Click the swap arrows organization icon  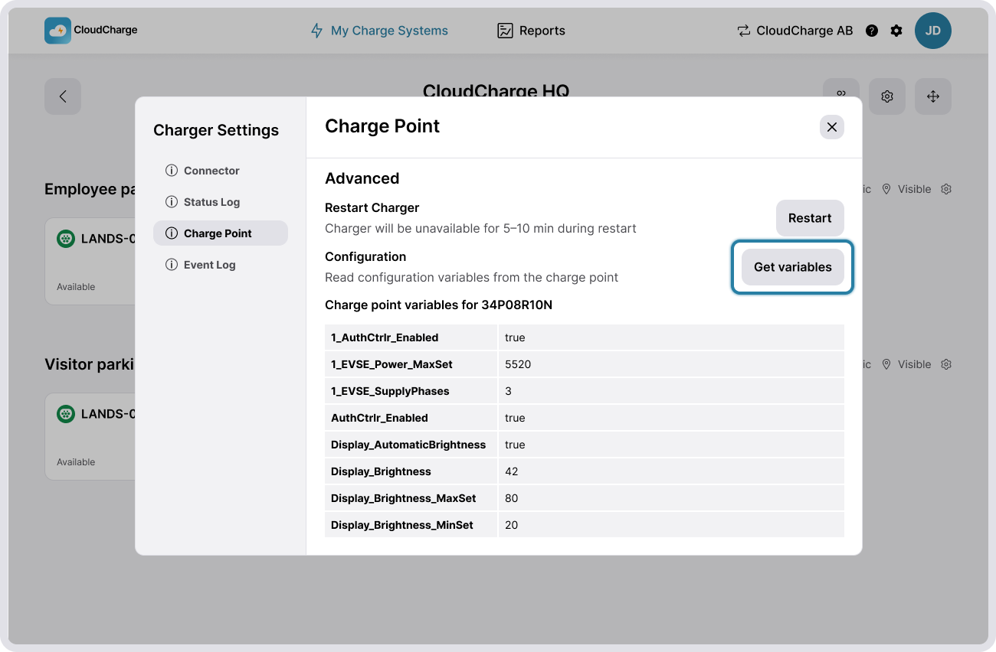(x=743, y=31)
